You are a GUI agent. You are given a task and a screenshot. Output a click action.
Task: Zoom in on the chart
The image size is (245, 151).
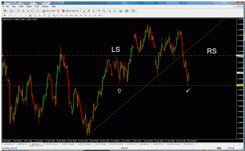(x=99, y=11)
